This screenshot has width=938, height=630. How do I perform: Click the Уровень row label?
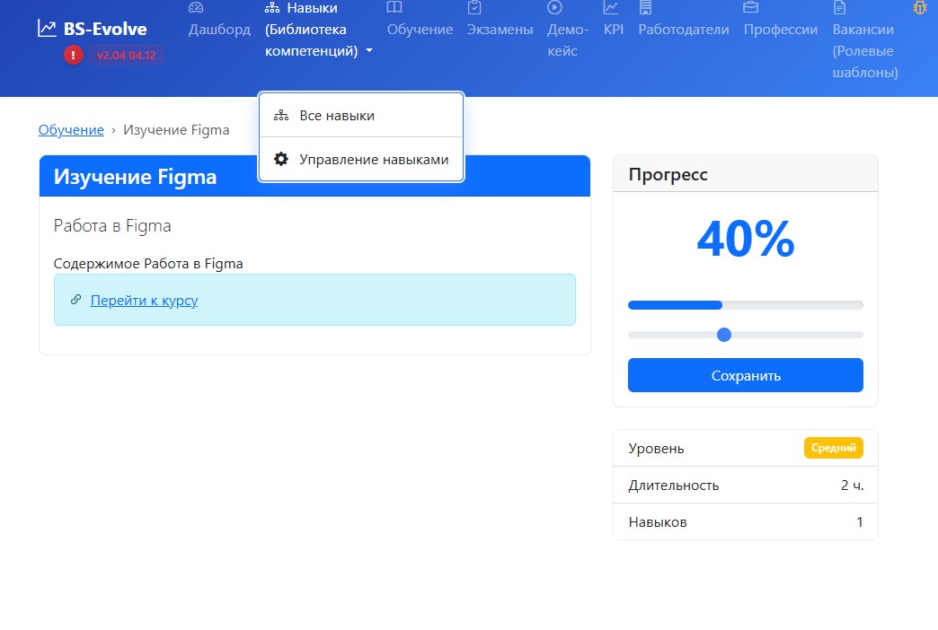click(x=656, y=449)
